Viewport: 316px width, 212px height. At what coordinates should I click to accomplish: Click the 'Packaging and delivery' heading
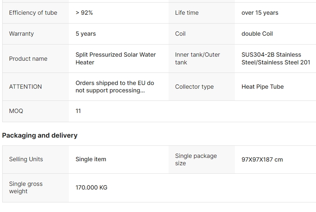(40, 135)
